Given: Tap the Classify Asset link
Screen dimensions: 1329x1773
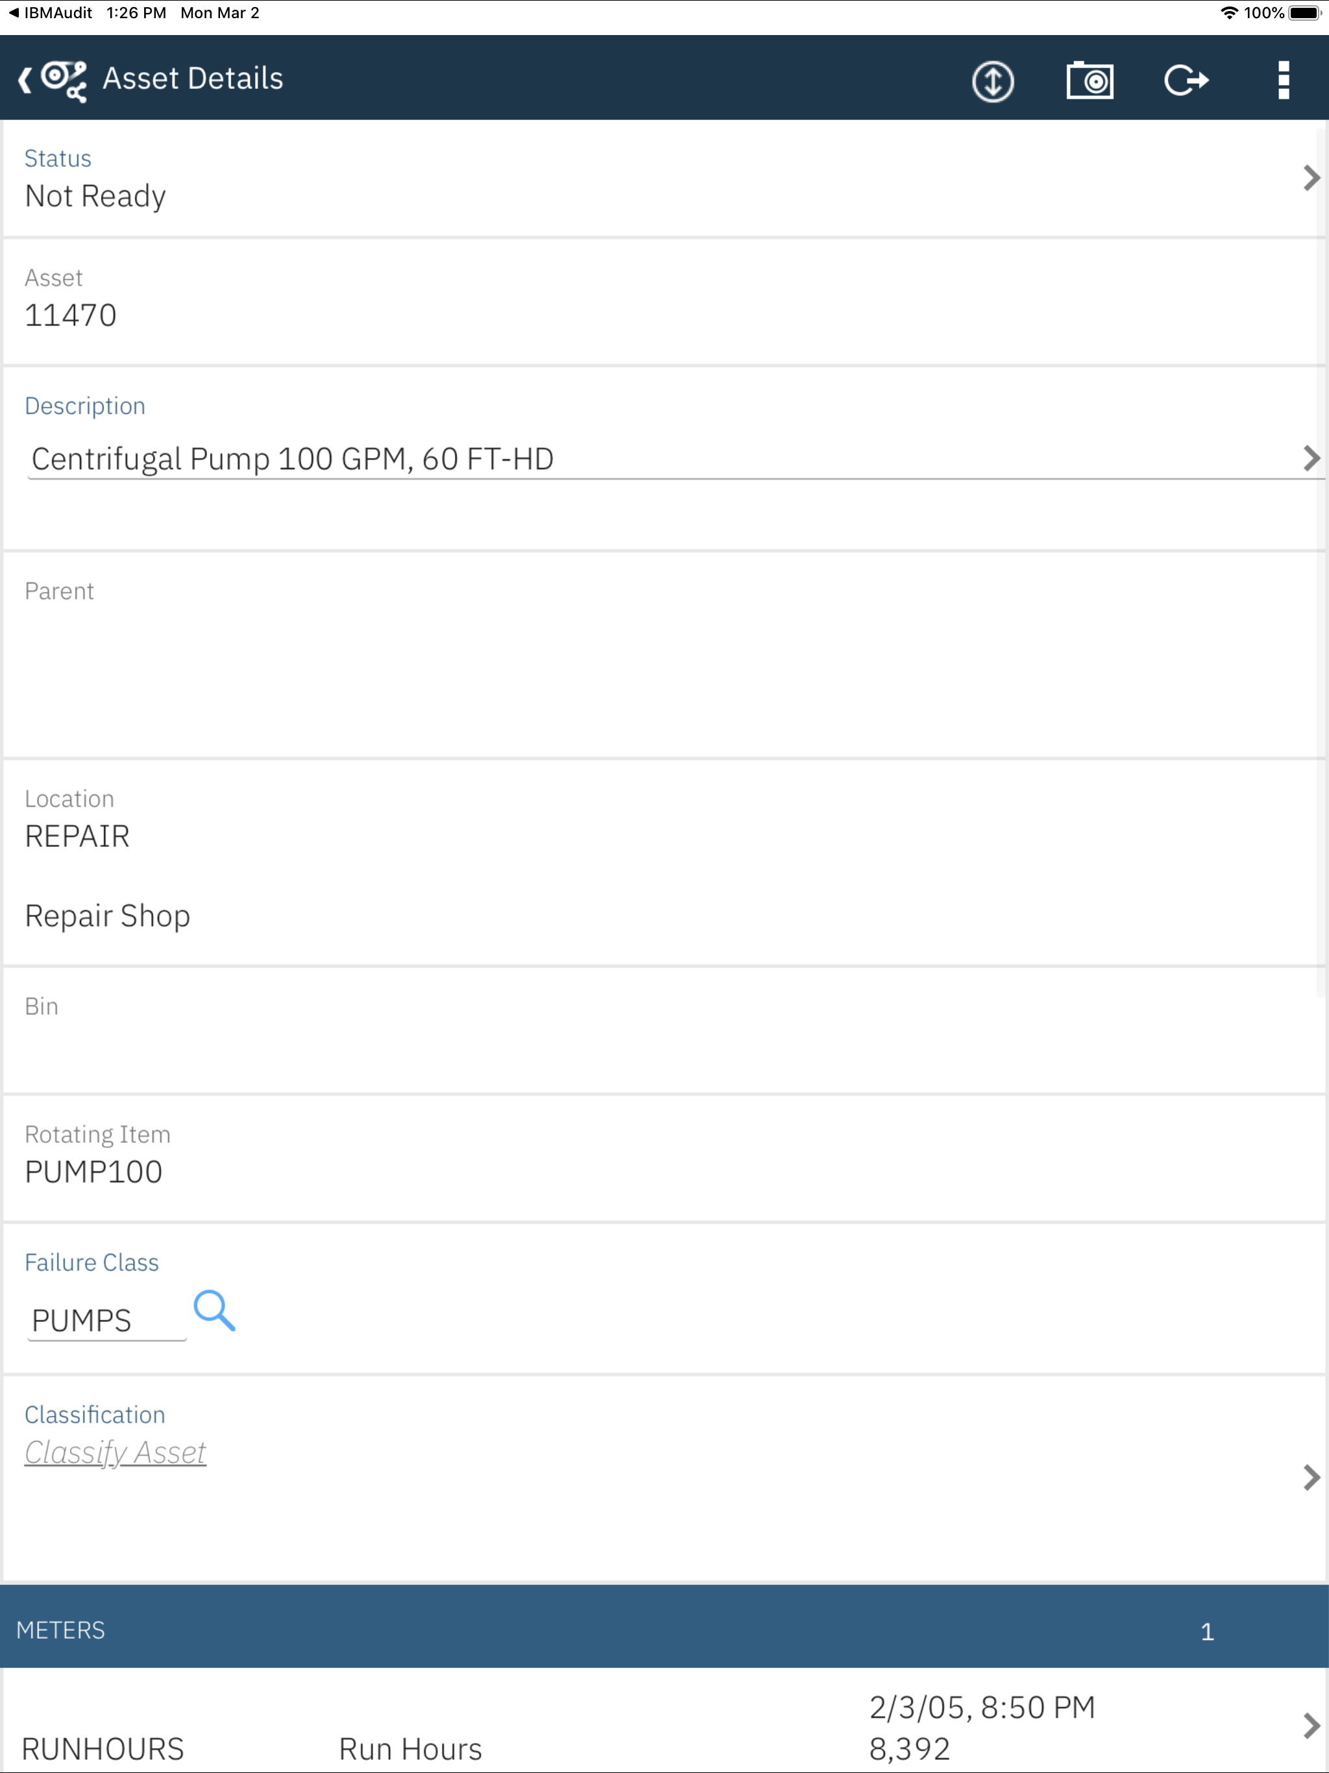Looking at the screenshot, I should [116, 1452].
